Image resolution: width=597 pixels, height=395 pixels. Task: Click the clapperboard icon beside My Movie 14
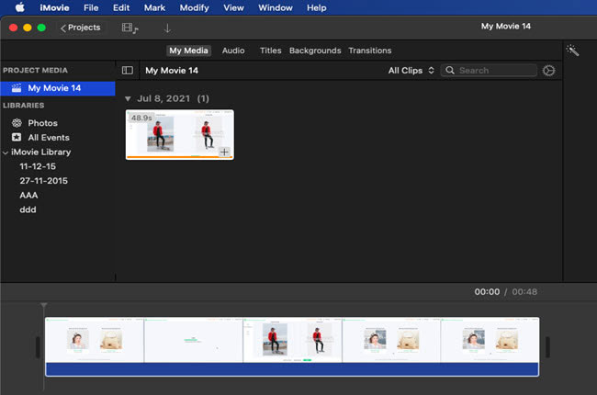[x=17, y=88]
